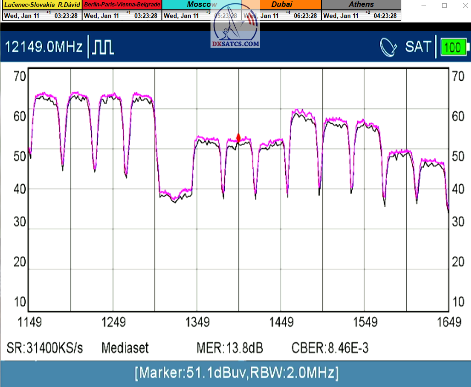Click the Marker 51.1dBuv RBW status bar
The image size is (471, 387).
[236, 373]
